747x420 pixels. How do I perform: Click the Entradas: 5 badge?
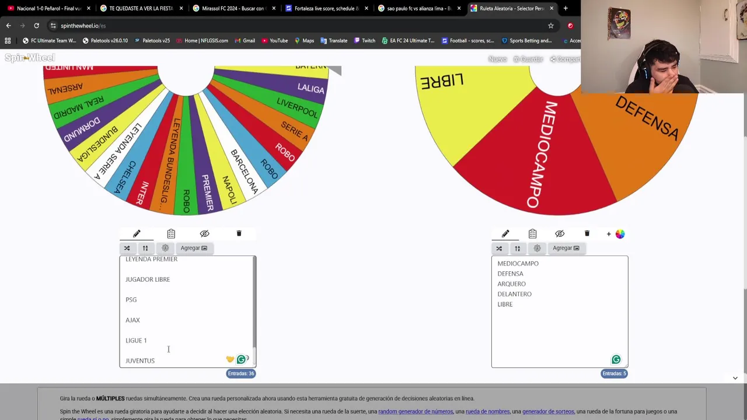click(614, 373)
